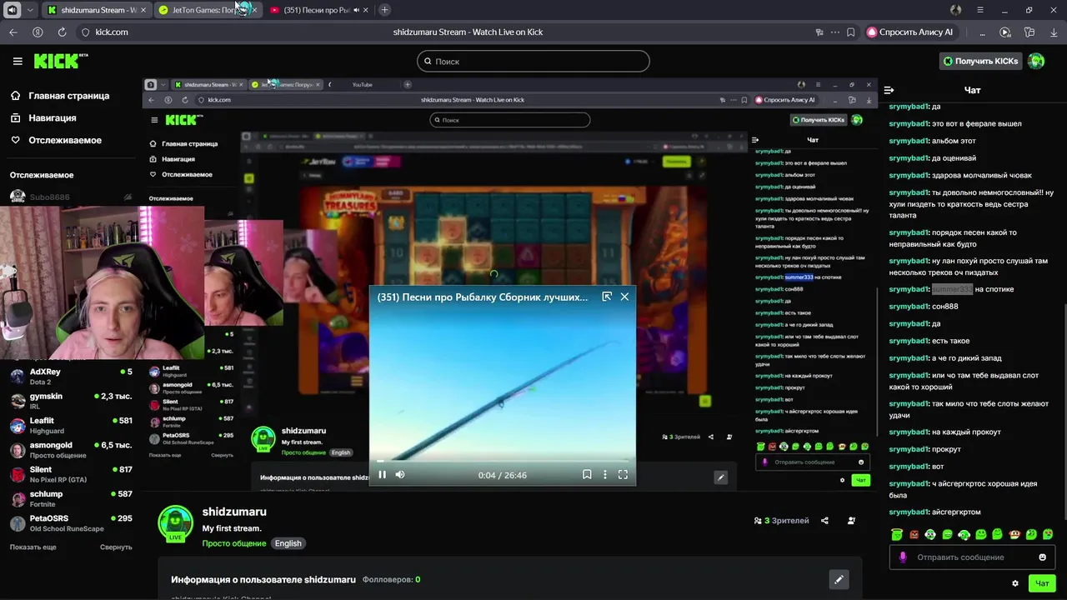Open chat settings gear
Screen dimensions: 1067x600
(1015, 583)
